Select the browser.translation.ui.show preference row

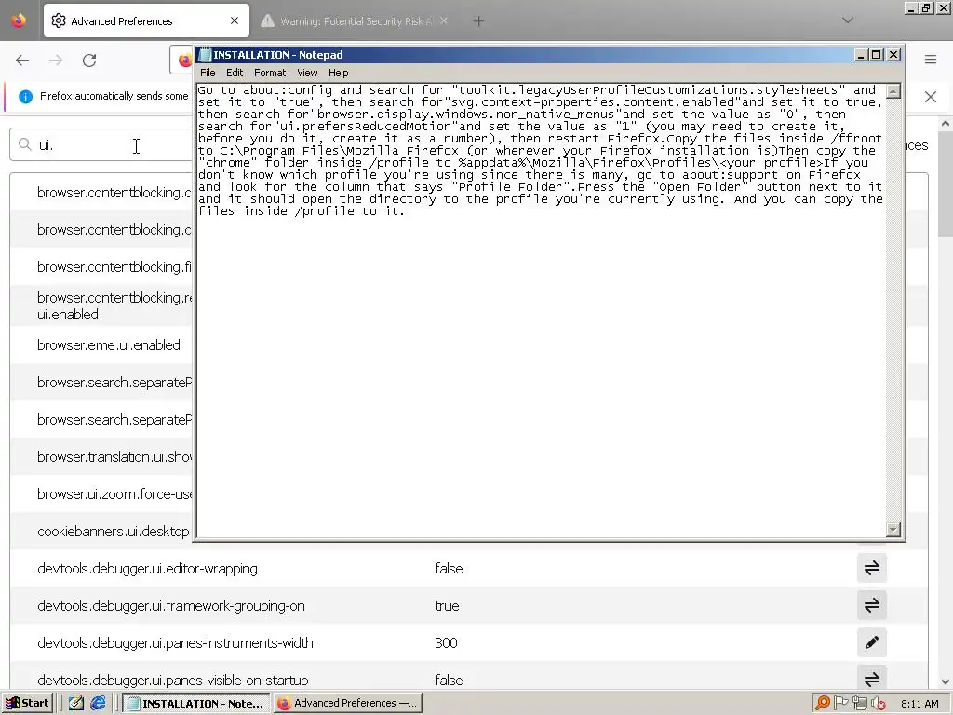102,456
